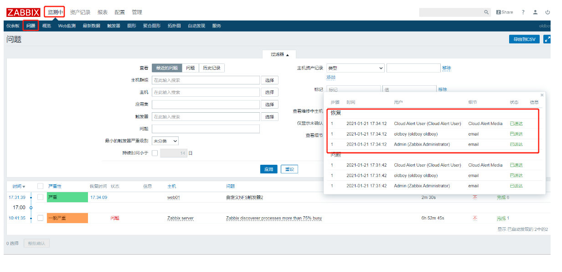The image size is (562, 272).
Task: Toggle the select-all checkbox in header
Action: (x=41, y=186)
